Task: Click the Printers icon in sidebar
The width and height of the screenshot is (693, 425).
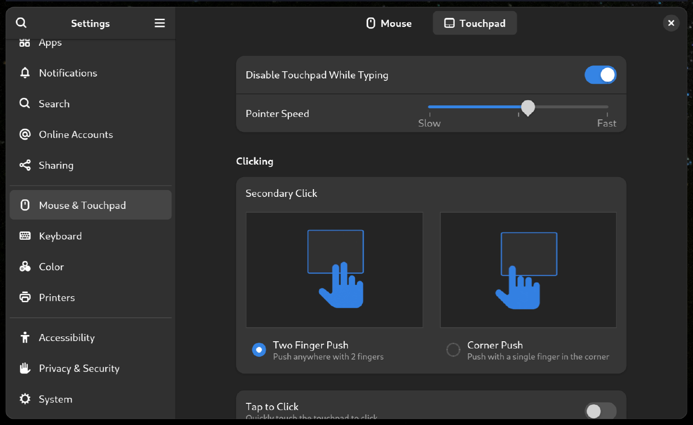Action: pos(25,297)
